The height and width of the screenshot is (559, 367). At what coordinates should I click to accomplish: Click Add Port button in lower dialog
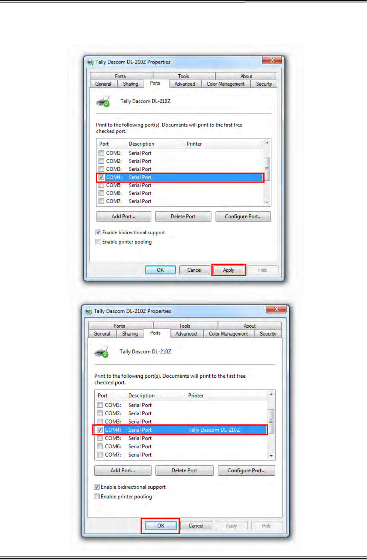click(123, 470)
